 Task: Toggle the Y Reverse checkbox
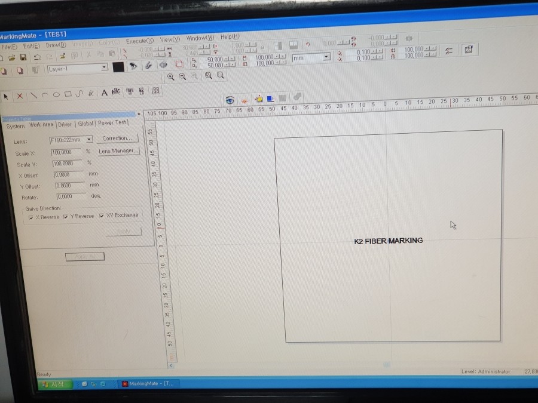point(66,217)
